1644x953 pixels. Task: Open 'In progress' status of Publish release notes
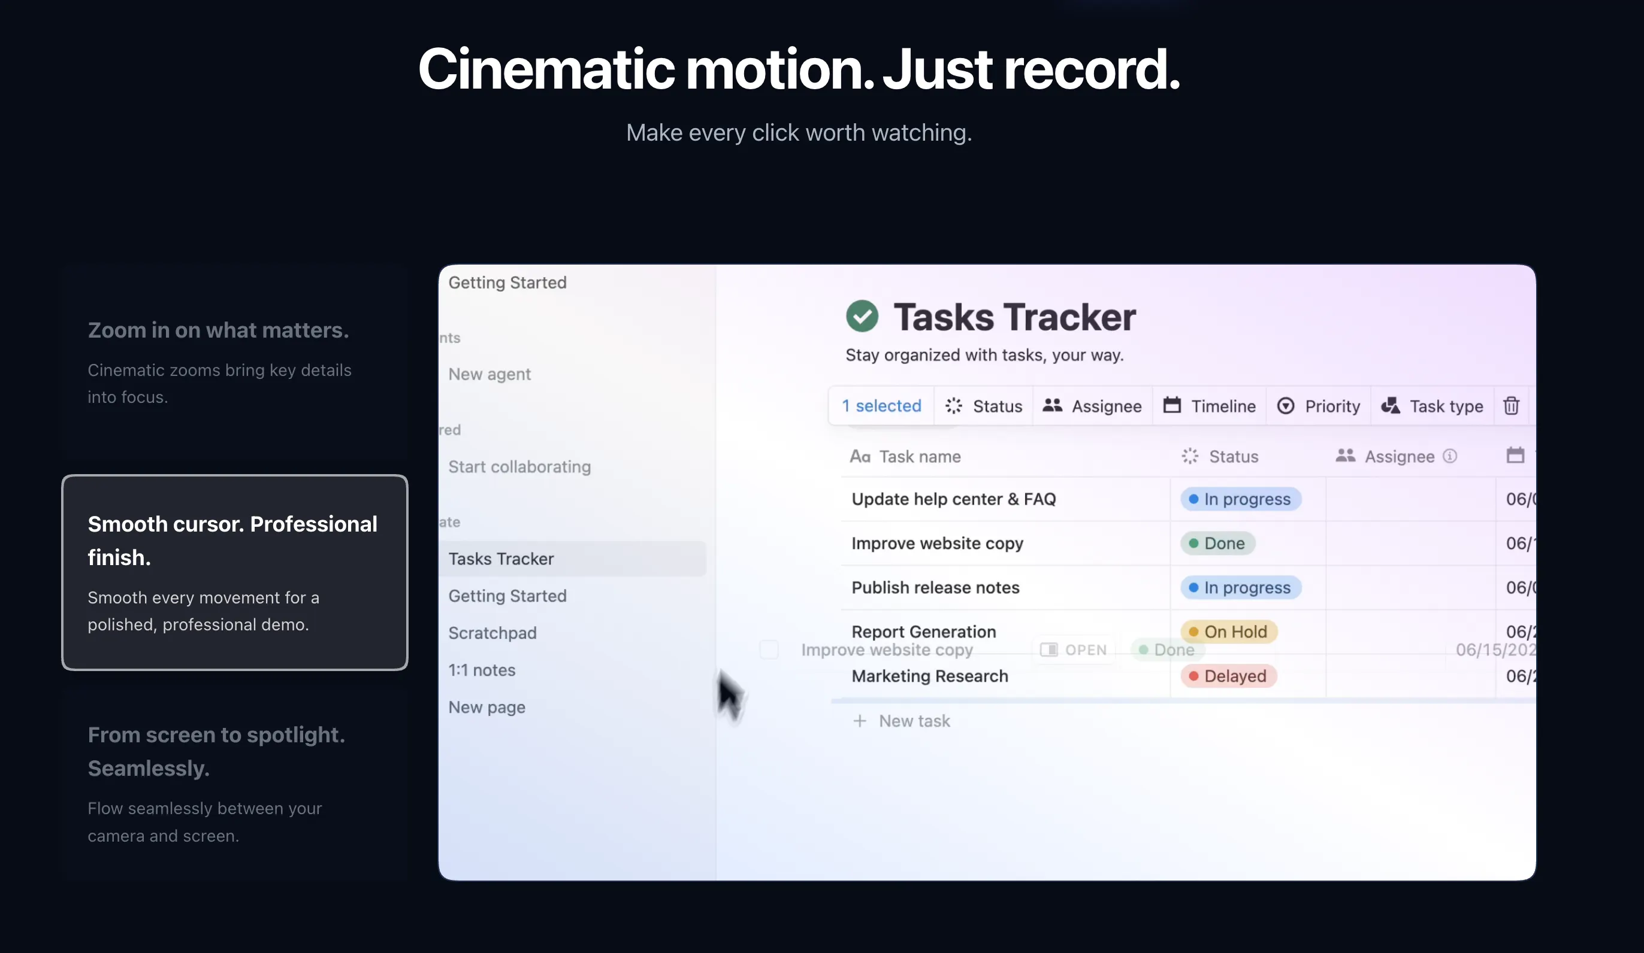1240,588
